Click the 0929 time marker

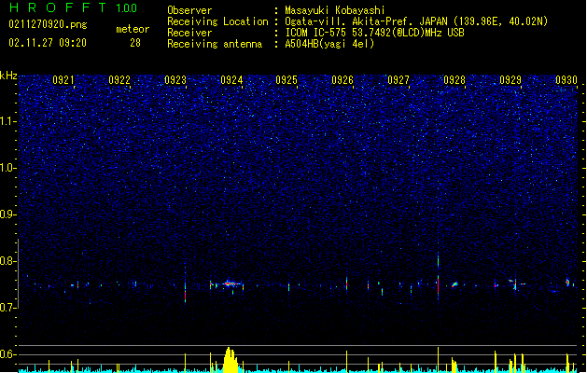point(510,80)
